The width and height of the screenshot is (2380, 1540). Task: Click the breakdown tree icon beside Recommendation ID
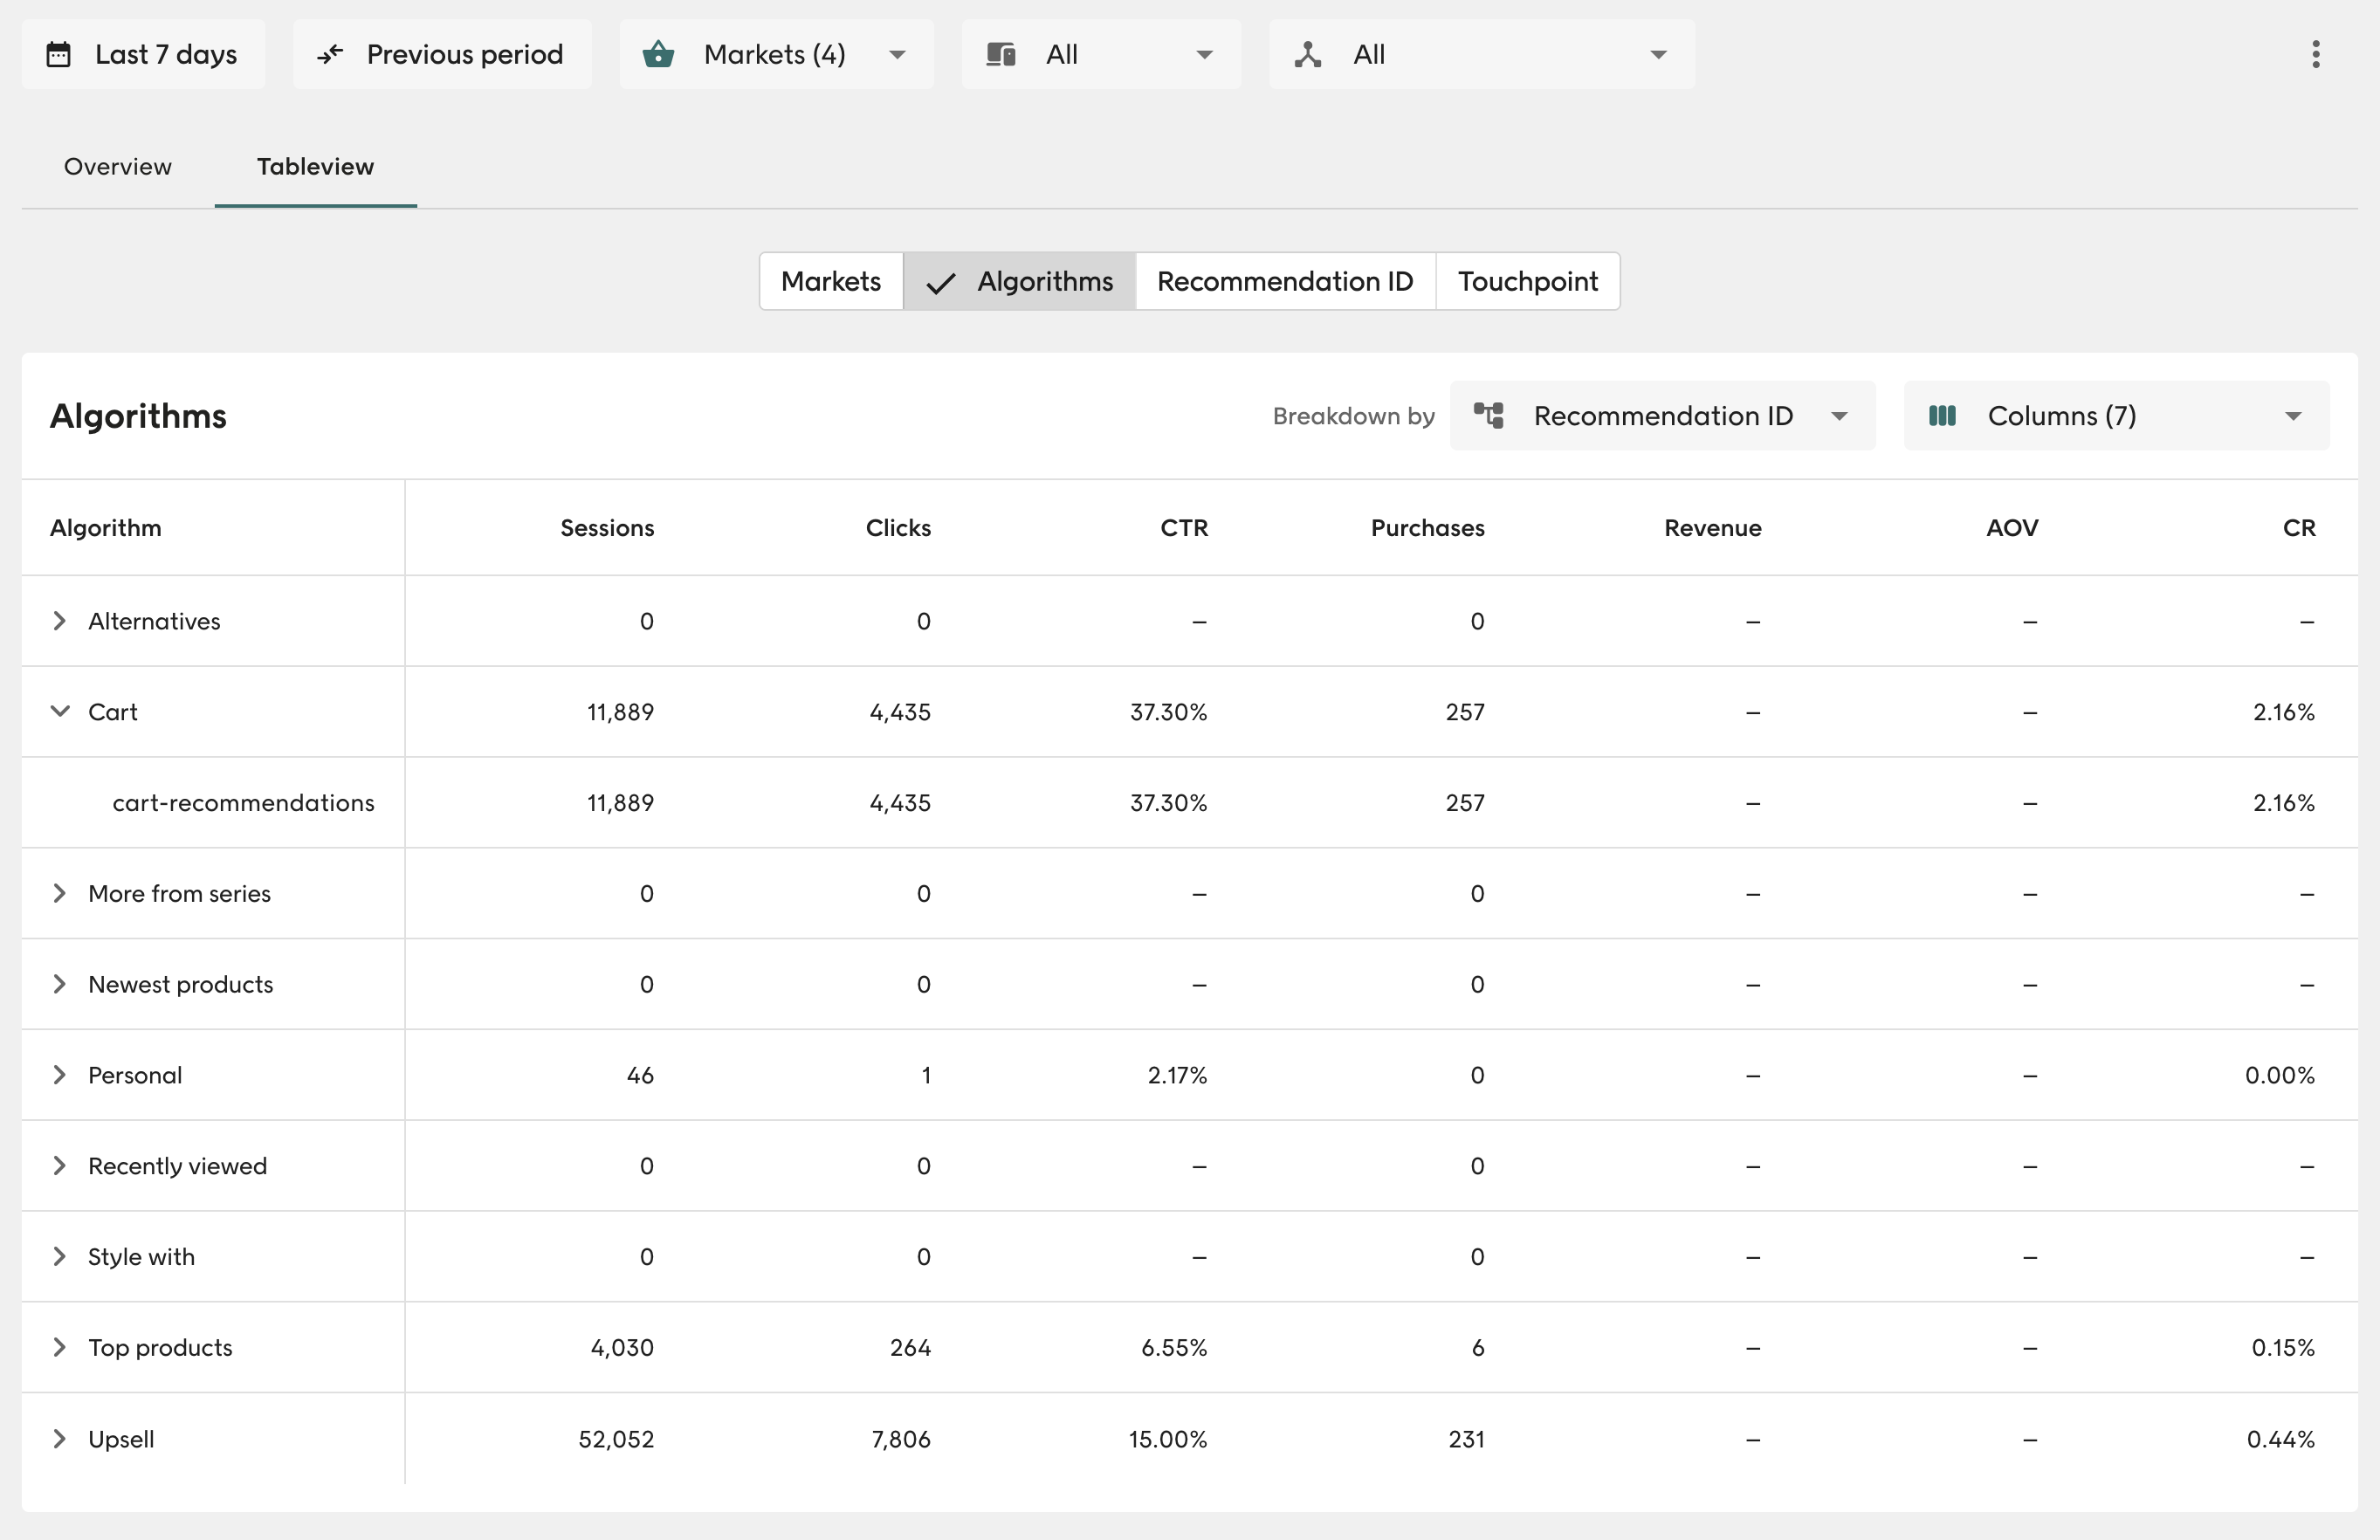(x=1489, y=415)
